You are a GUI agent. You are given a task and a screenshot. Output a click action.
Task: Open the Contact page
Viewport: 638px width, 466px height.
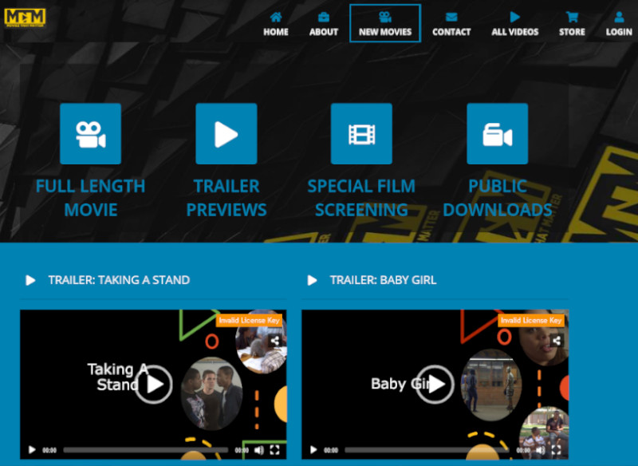click(451, 23)
